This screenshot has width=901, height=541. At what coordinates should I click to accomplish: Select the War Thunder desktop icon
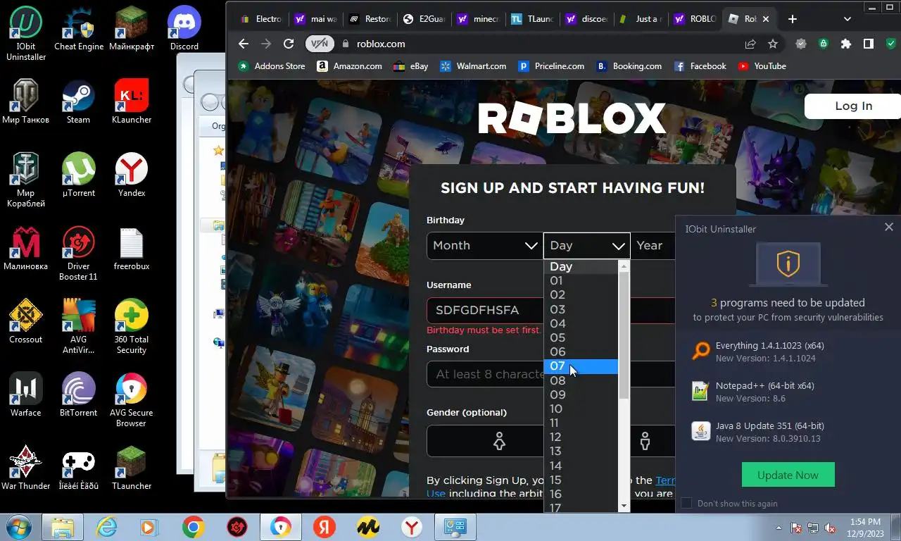pyautogui.click(x=26, y=468)
